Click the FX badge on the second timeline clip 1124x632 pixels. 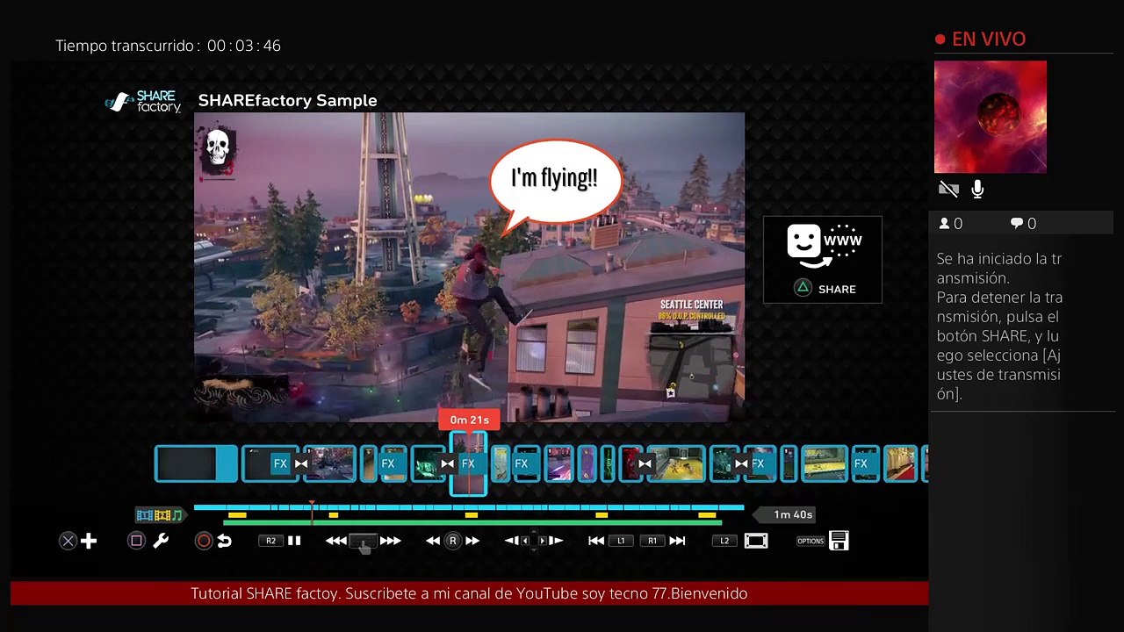(280, 463)
